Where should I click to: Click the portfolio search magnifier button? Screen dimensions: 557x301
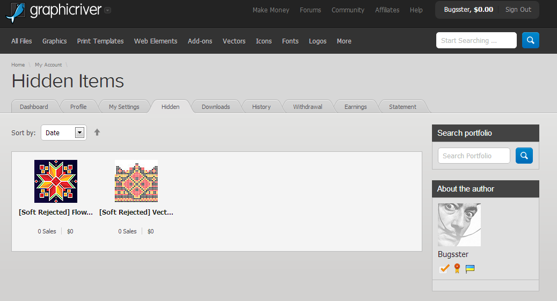[524, 156]
